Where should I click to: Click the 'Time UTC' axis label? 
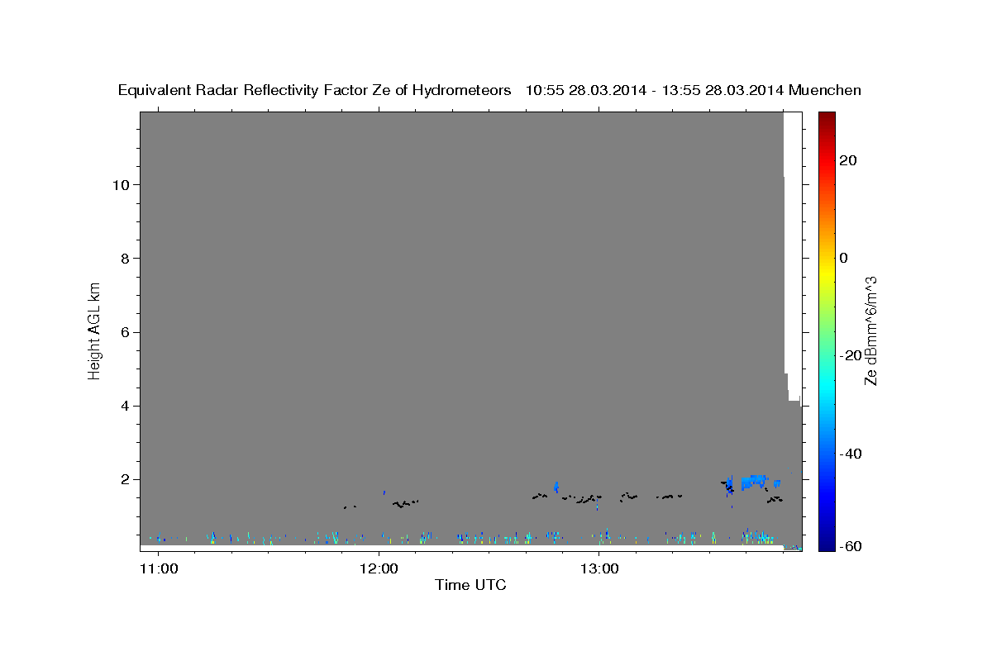470,585
